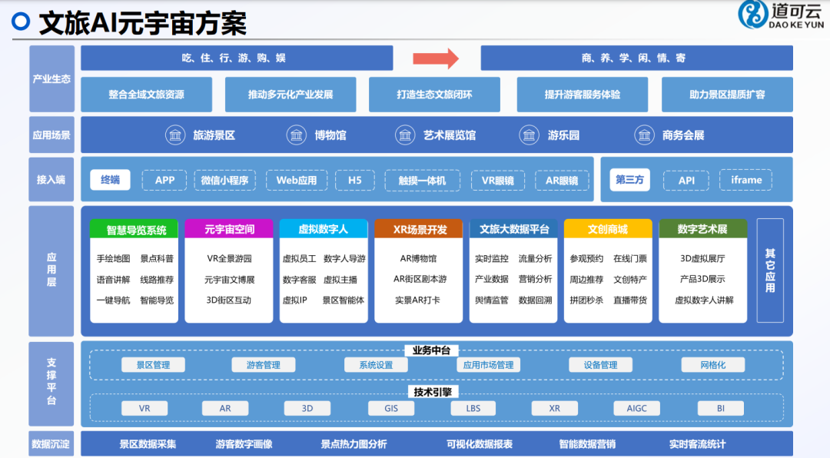Click the LBS engine chip
The image size is (830, 458).
(473, 408)
